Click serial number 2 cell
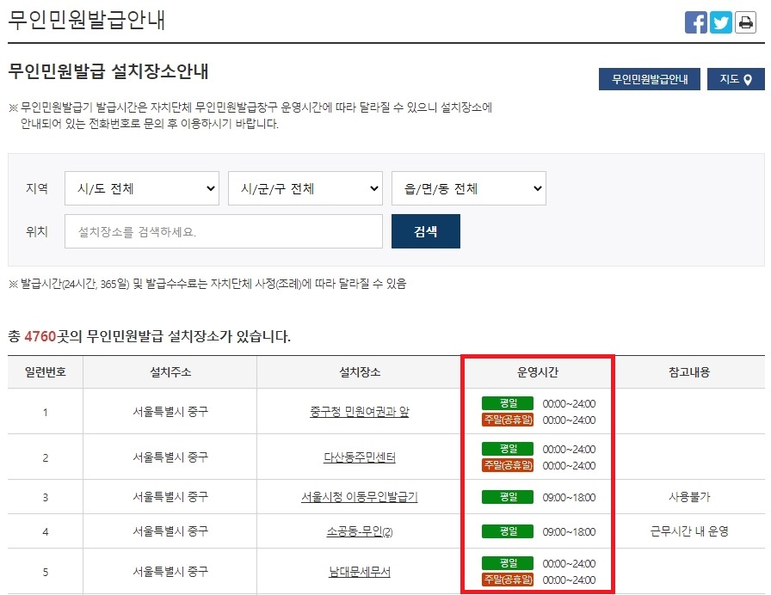 (46, 458)
